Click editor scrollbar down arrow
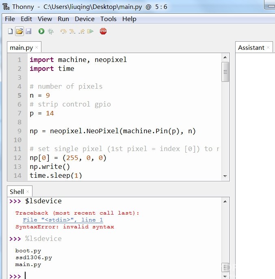 tap(225, 176)
